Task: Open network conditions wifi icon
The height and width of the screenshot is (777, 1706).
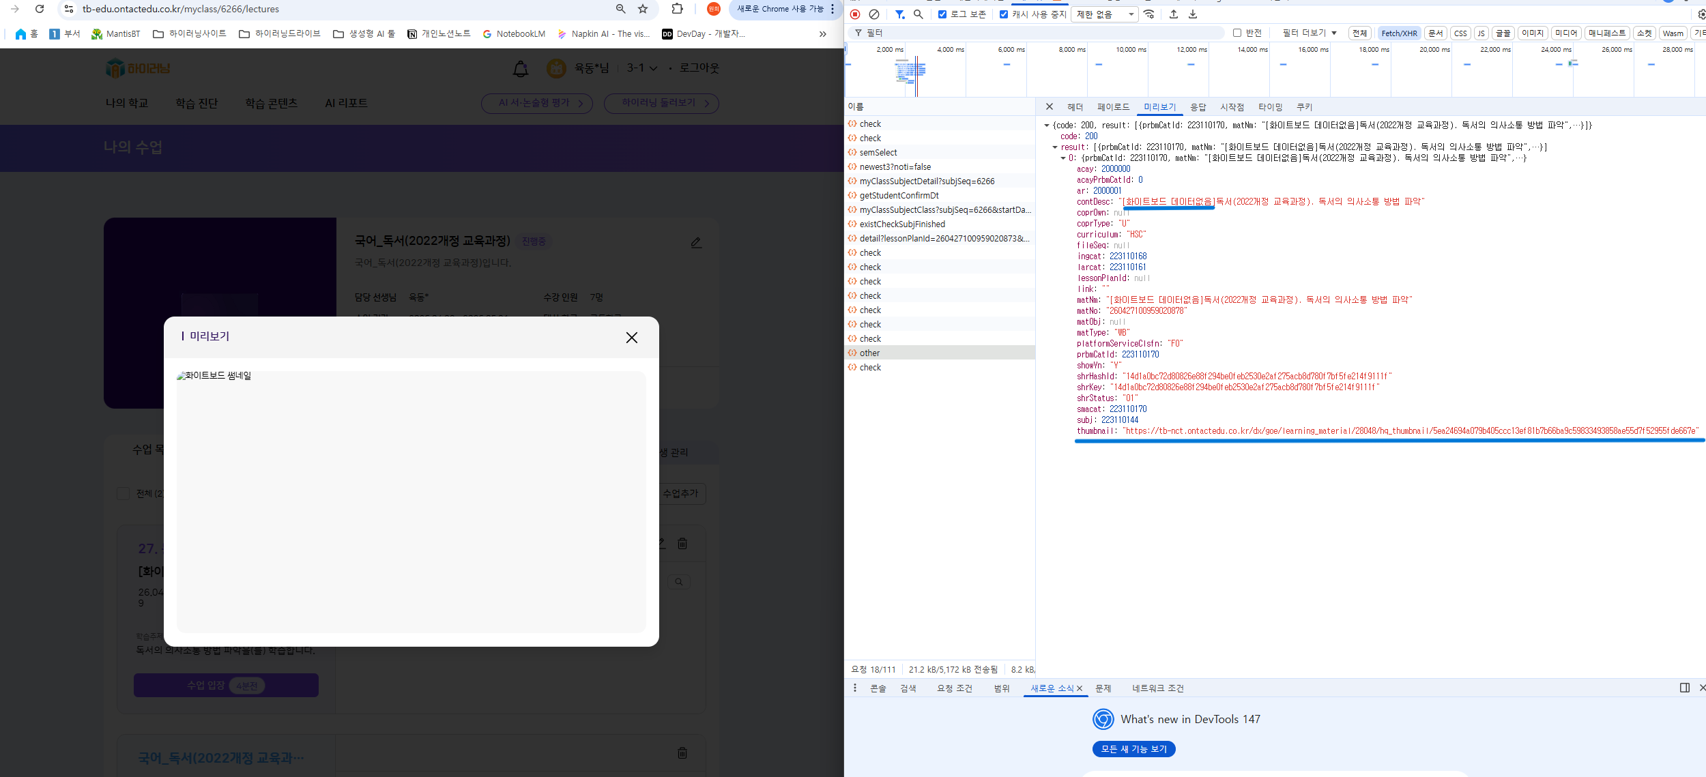Action: coord(1149,14)
